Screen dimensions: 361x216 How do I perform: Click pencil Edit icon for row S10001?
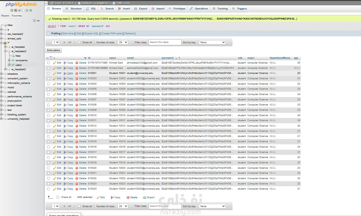click(55, 73)
